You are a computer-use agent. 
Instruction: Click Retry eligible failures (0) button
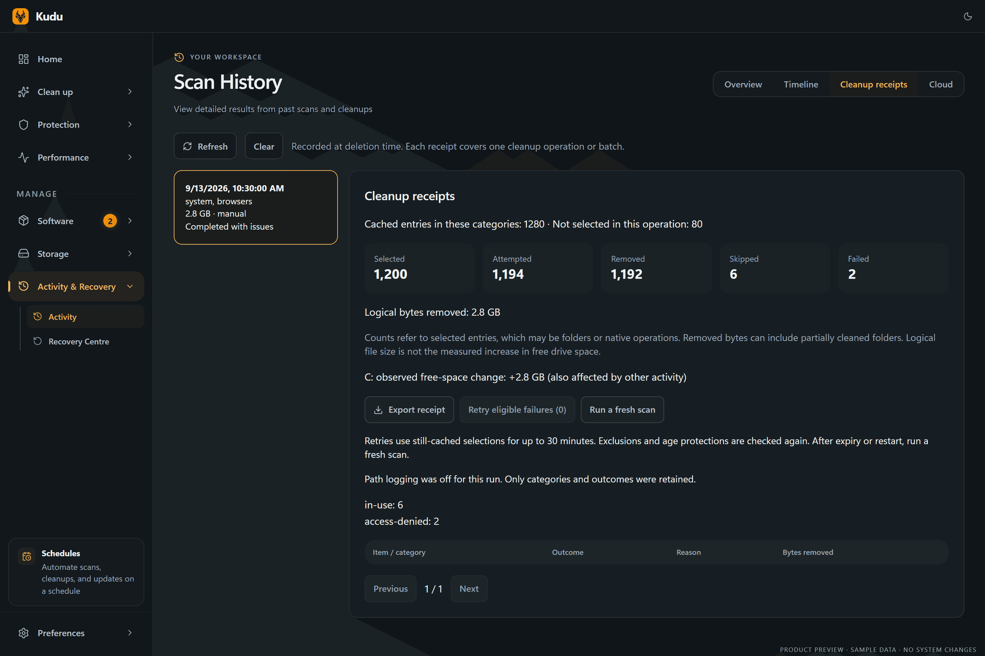(517, 410)
